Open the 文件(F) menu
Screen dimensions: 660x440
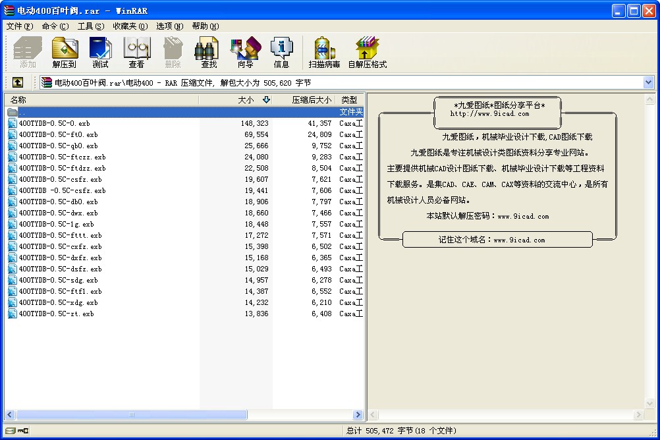[x=19, y=26]
